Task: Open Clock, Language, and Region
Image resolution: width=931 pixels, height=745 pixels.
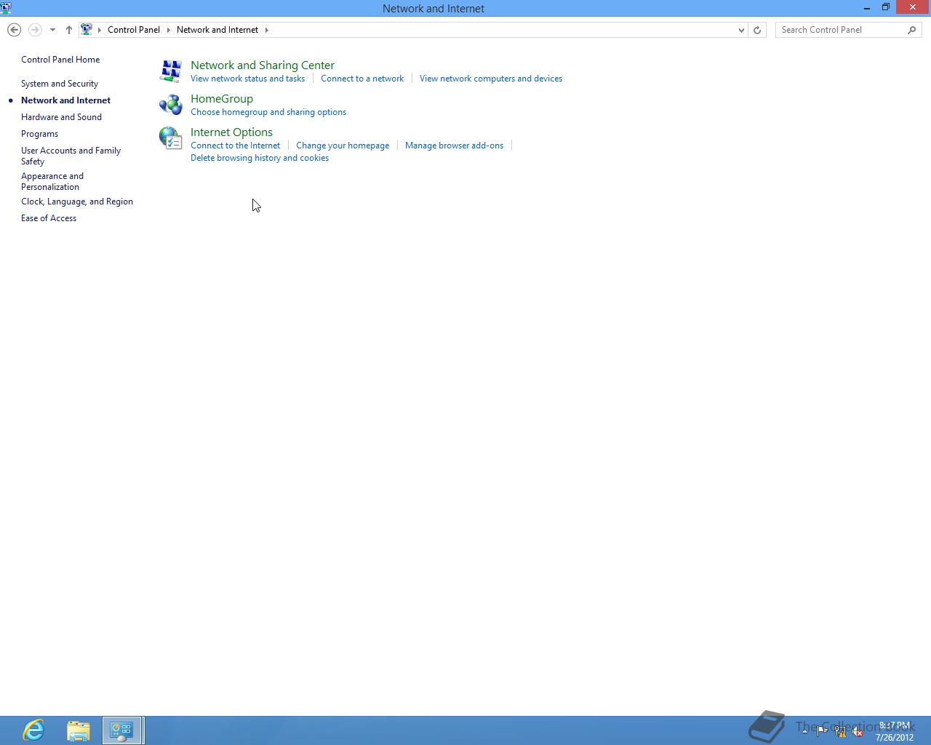Action: point(77,202)
